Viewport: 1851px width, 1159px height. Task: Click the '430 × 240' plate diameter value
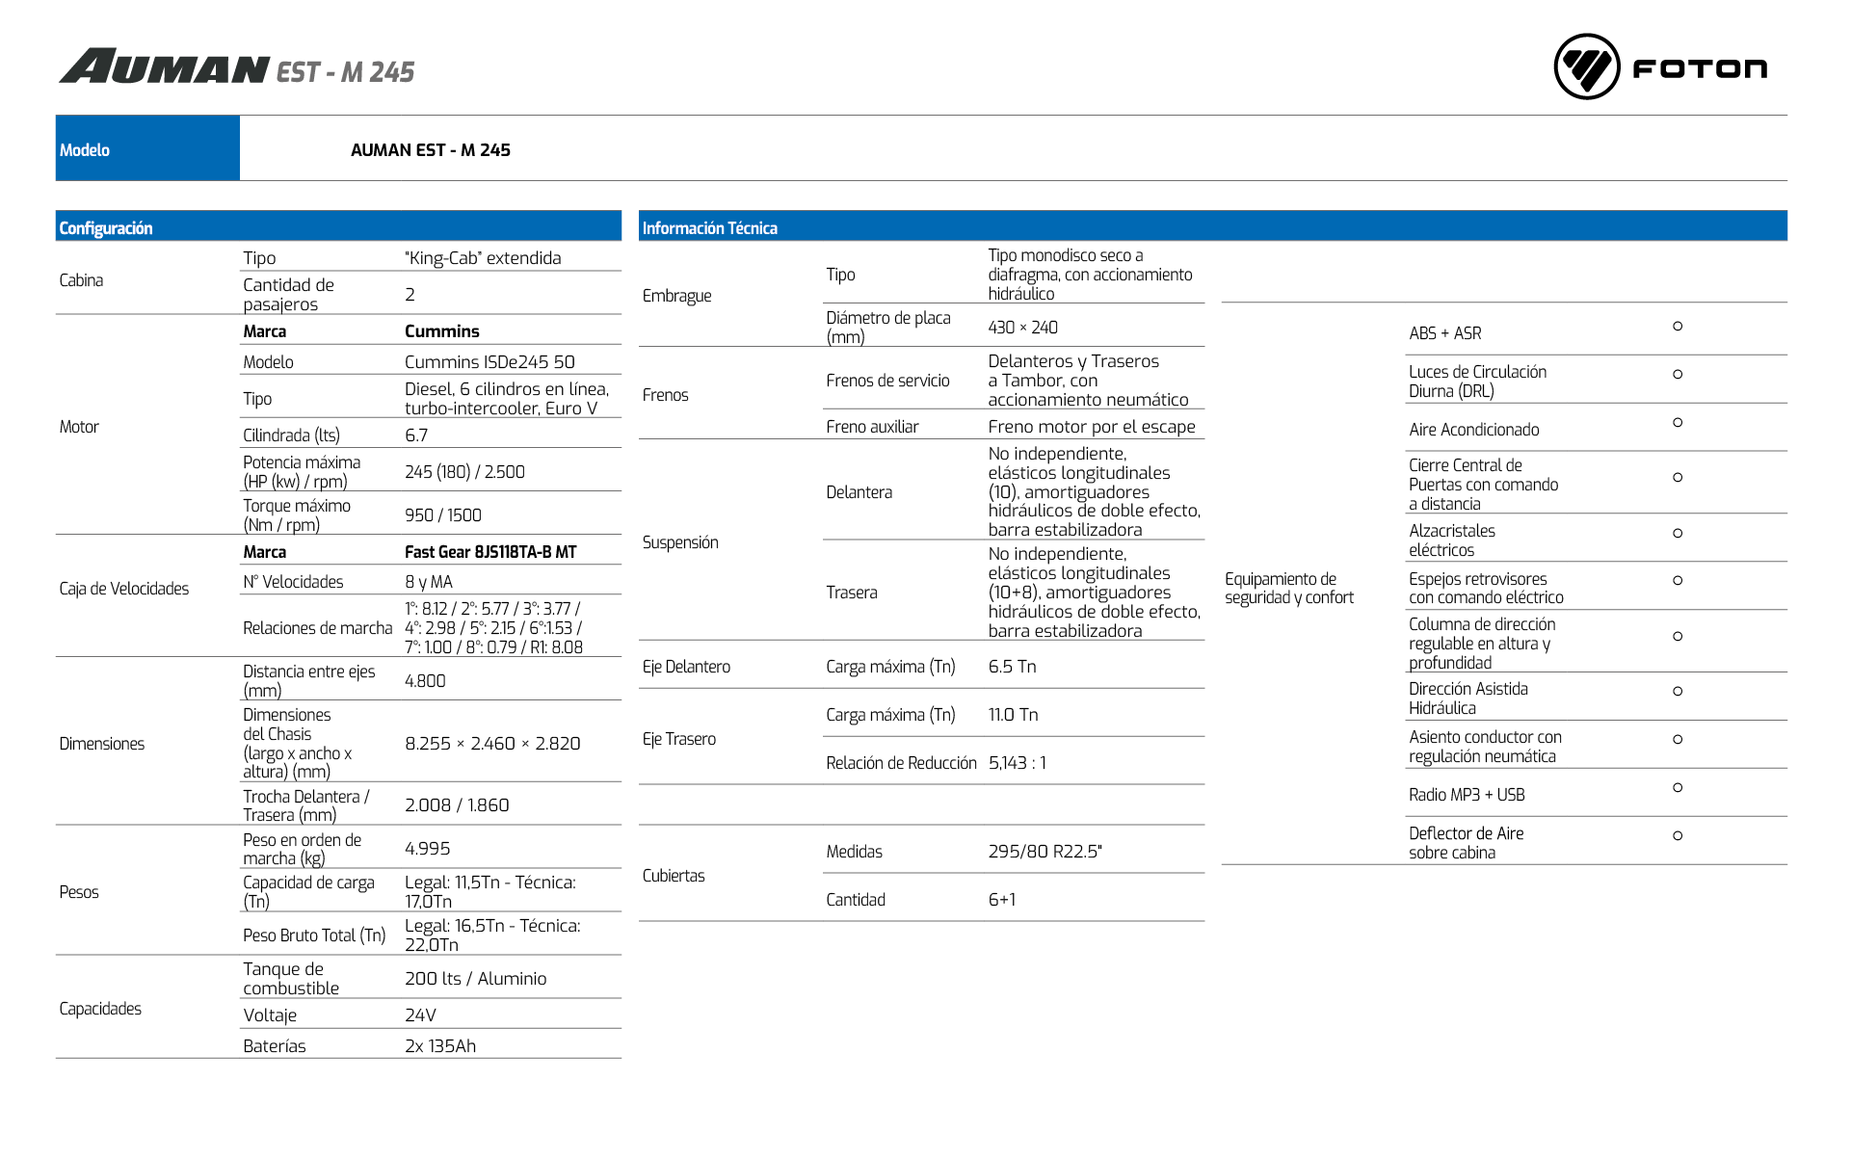(x=1023, y=328)
